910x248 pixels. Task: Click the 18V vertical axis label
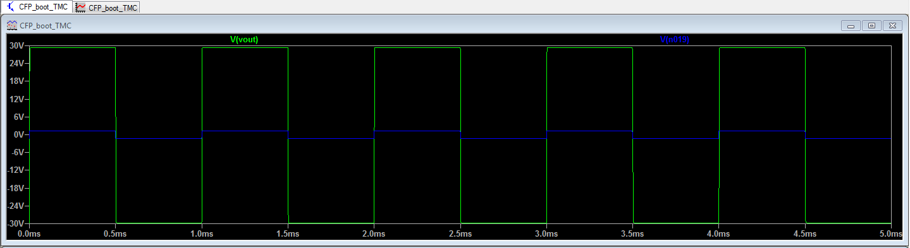16,81
